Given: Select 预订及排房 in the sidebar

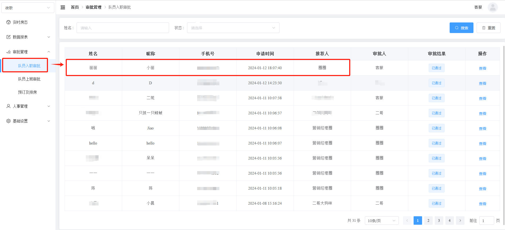Looking at the screenshot, I should pyautogui.click(x=27, y=92).
